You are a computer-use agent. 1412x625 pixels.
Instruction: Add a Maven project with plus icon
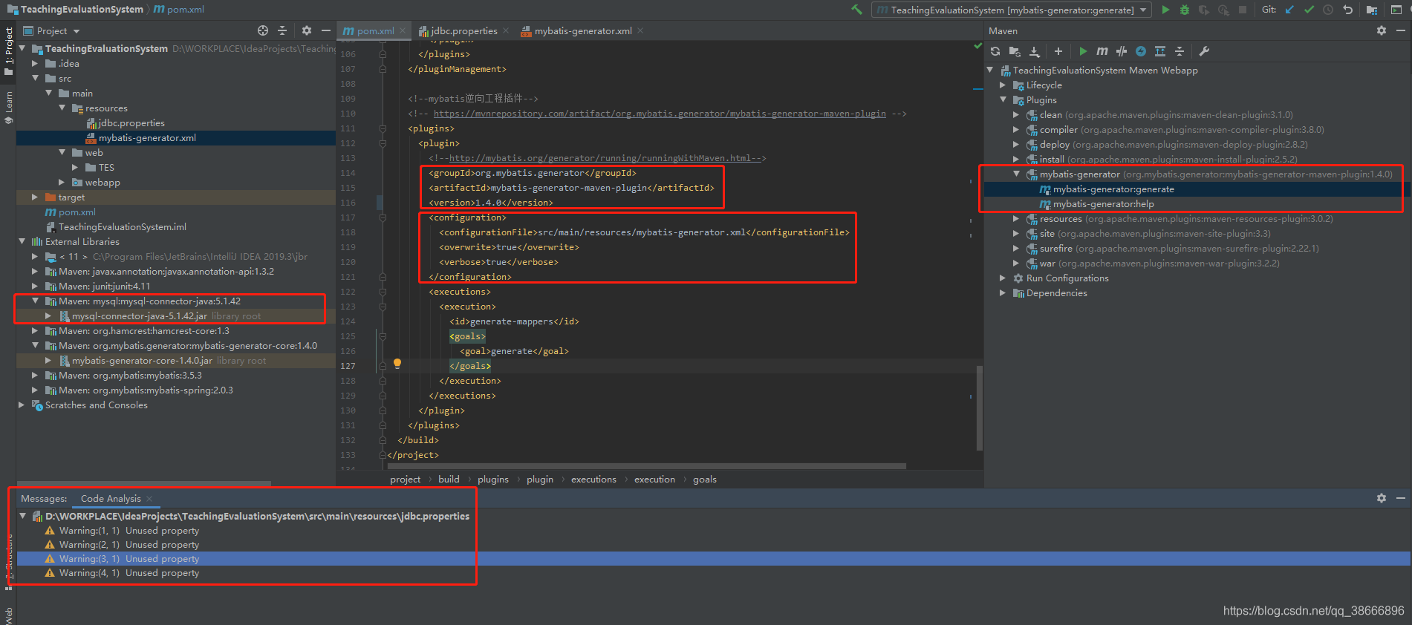pos(1058,51)
